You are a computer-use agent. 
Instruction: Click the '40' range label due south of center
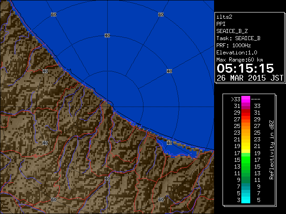107,178
